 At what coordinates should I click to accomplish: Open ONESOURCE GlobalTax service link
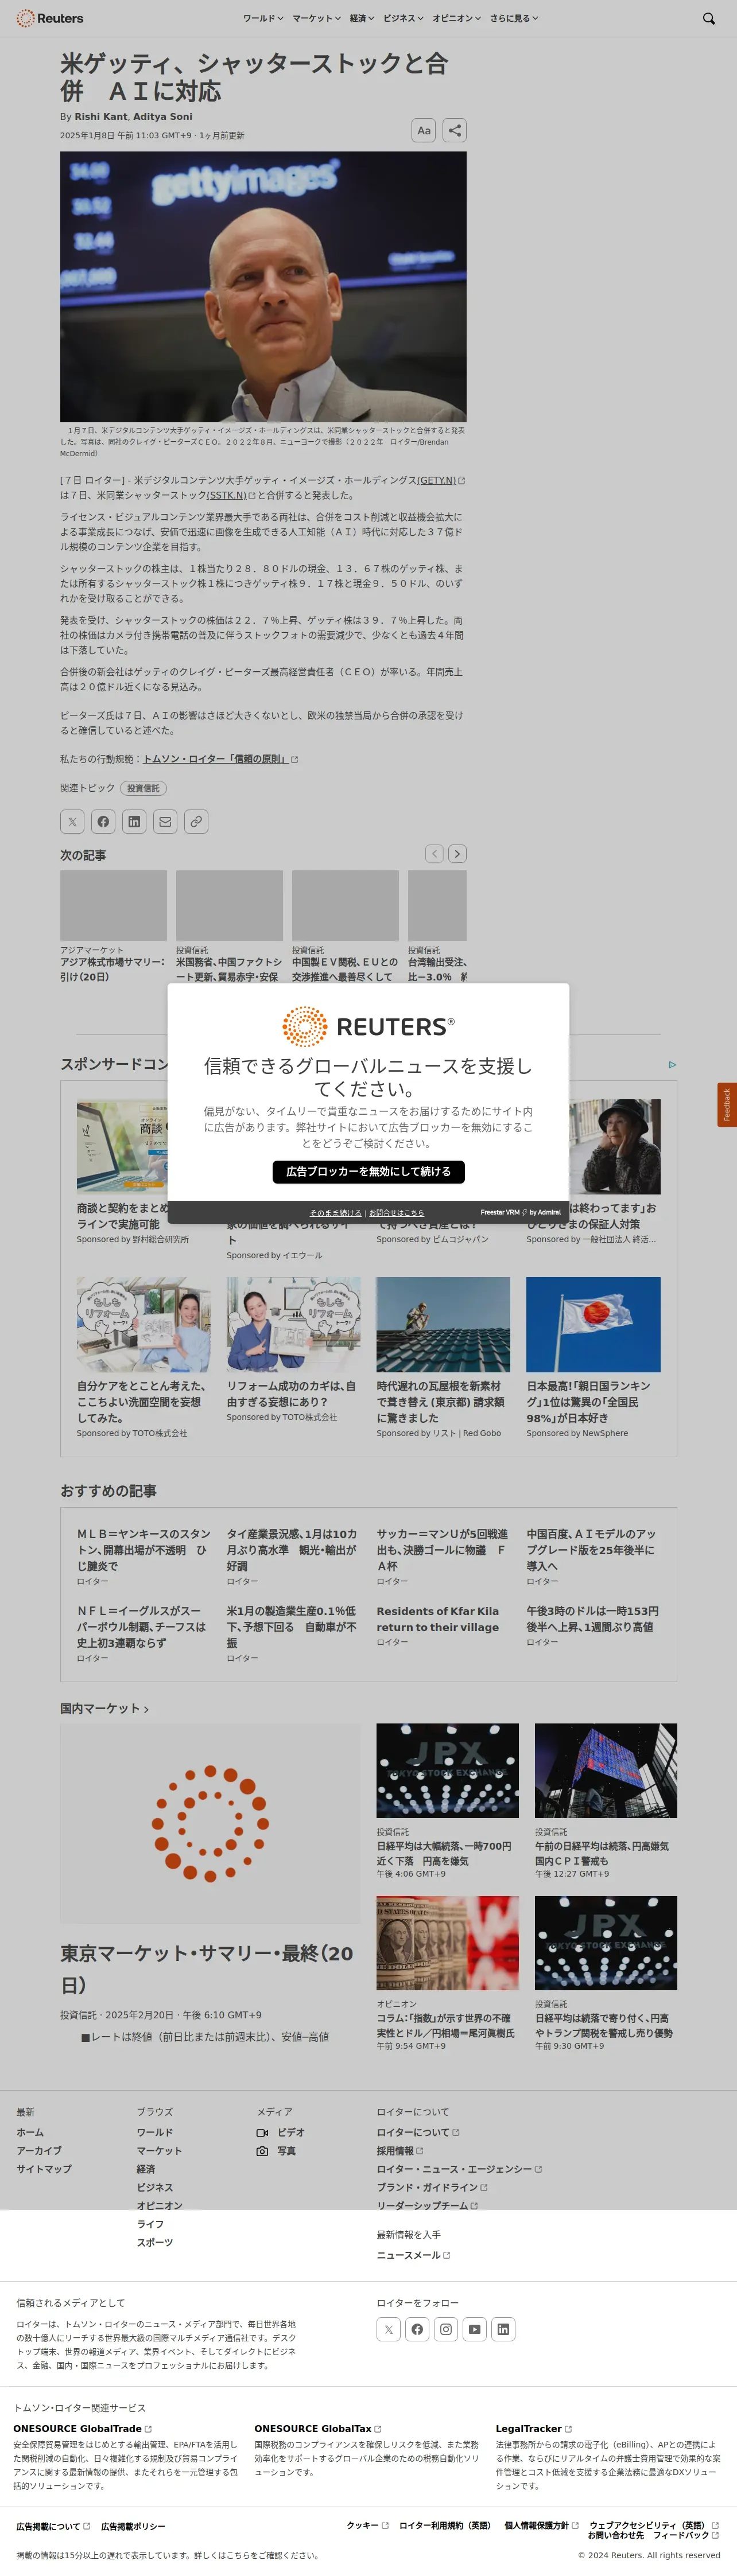[x=318, y=2428]
